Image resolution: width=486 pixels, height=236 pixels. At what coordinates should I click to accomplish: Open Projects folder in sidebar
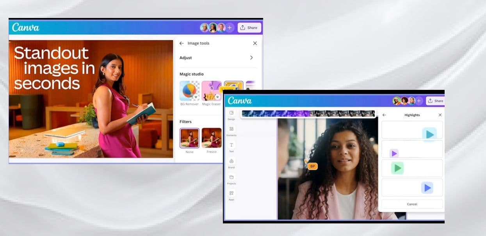coord(231,179)
